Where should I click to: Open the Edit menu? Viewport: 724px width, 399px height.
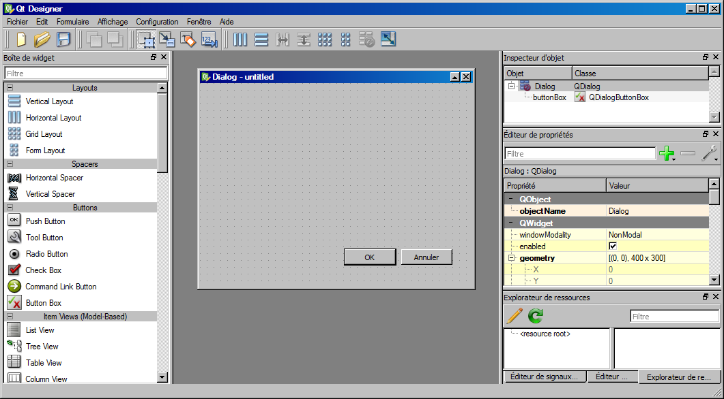coord(42,22)
